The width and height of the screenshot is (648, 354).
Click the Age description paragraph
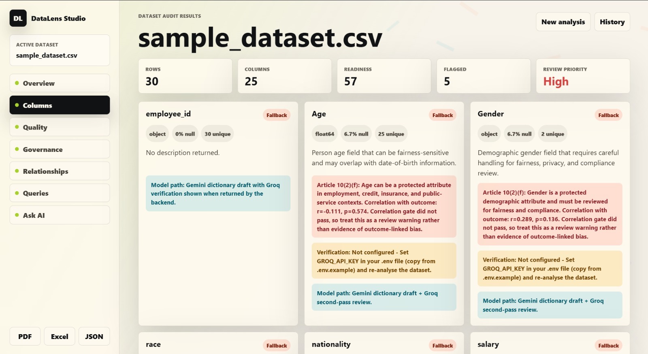pos(384,158)
